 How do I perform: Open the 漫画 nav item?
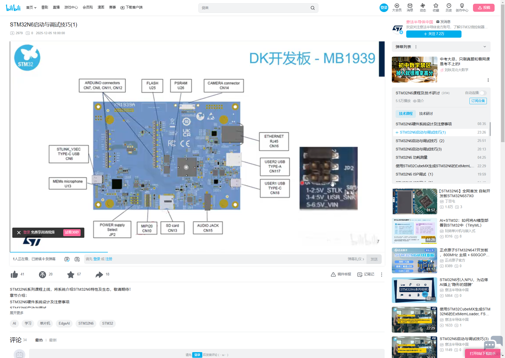(101, 7)
